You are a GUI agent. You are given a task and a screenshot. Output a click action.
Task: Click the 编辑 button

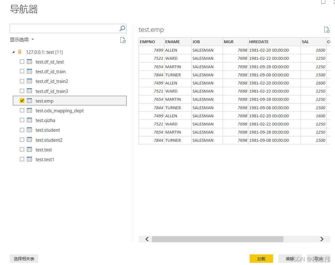pyautogui.click(x=290, y=259)
